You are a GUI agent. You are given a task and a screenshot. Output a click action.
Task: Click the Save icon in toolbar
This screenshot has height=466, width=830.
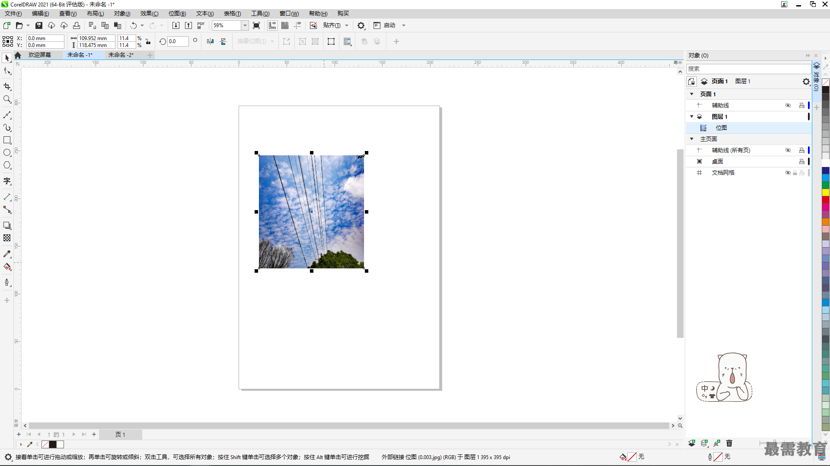click(39, 25)
